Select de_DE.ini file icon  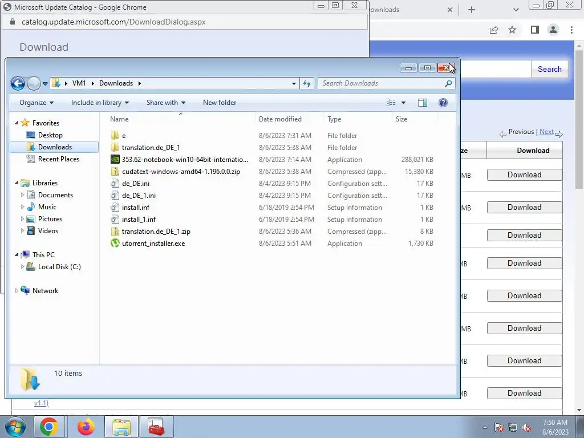[x=115, y=183]
